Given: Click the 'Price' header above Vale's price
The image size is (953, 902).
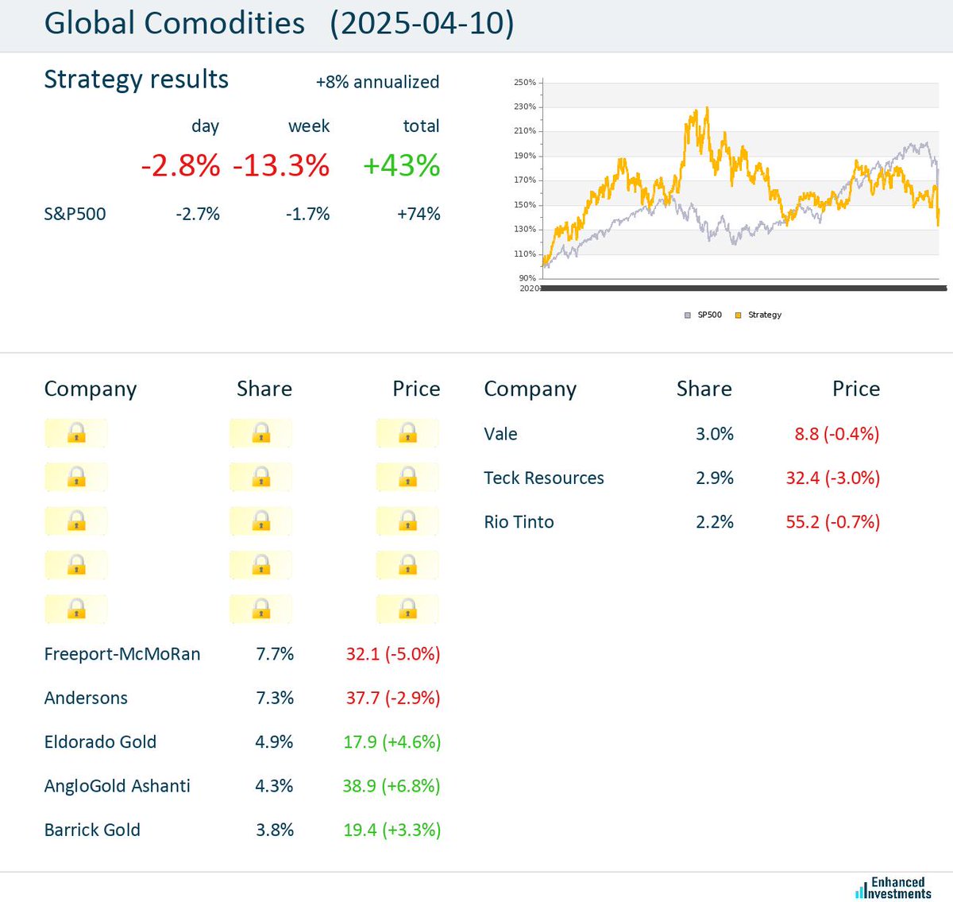Looking at the screenshot, I should 856,389.
